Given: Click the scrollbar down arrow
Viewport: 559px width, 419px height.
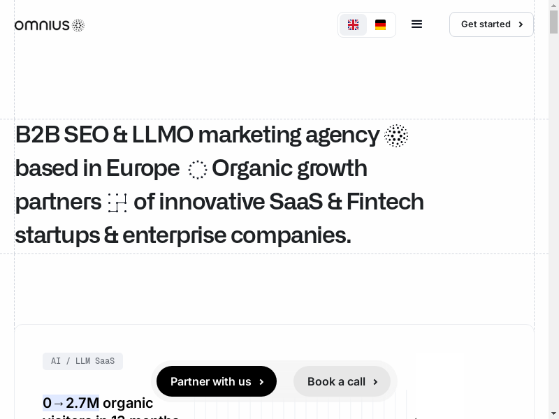Looking at the screenshot, I should tap(553, 413).
